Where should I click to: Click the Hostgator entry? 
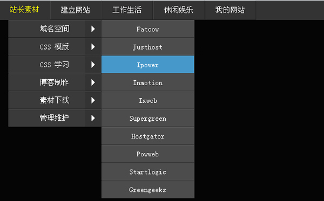[148, 136]
